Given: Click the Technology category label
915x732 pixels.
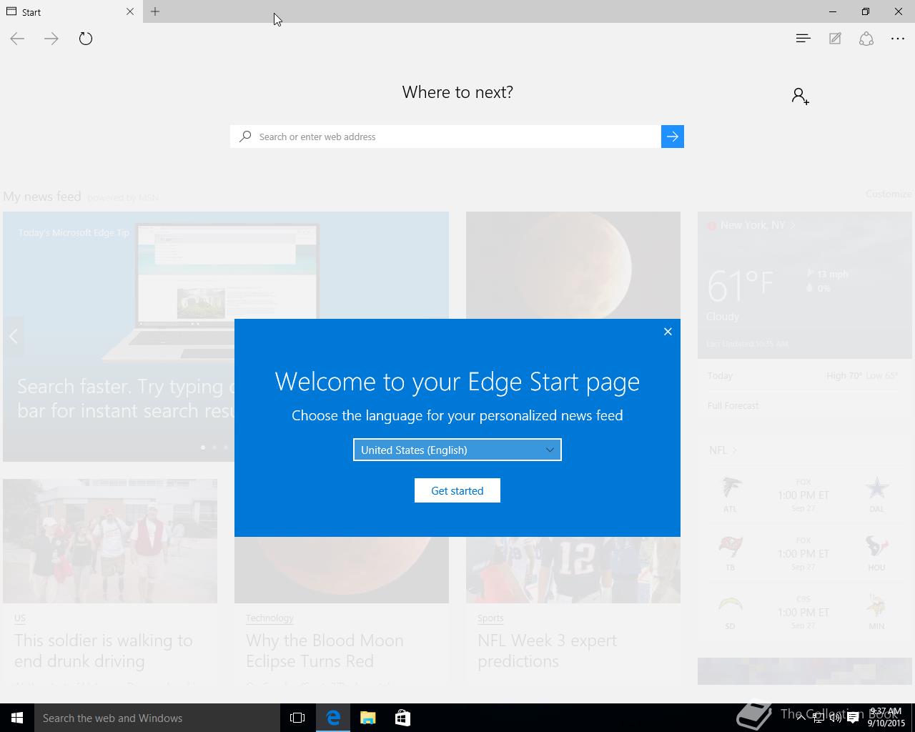Looking at the screenshot, I should pyautogui.click(x=269, y=618).
